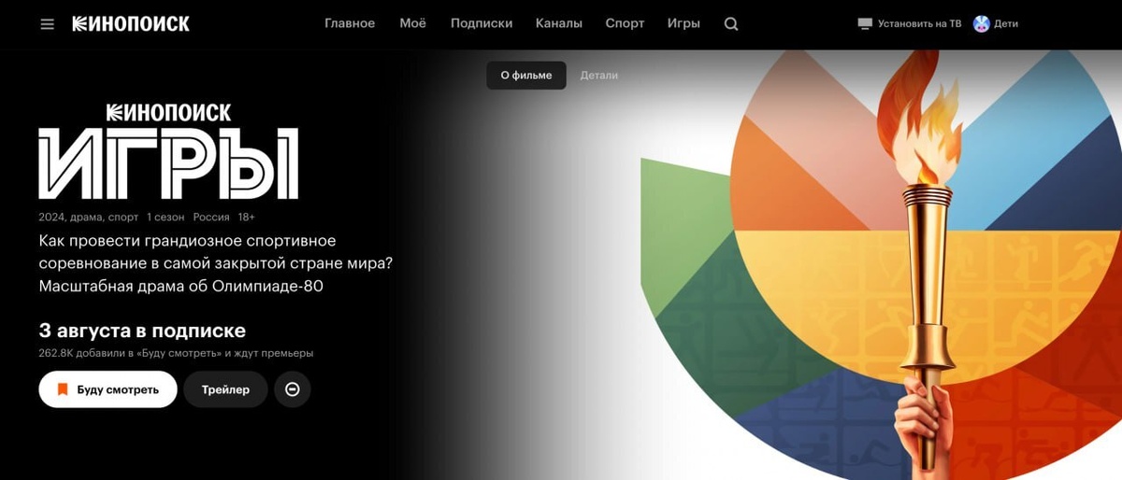Click '2024, драма, спорт' genre text
1122x480 pixels.
pyautogui.click(x=88, y=217)
